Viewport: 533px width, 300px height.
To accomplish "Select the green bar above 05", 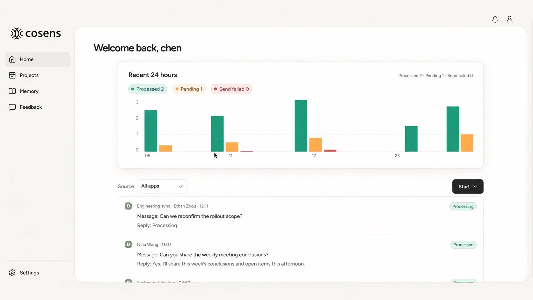I will coord(151,131).
